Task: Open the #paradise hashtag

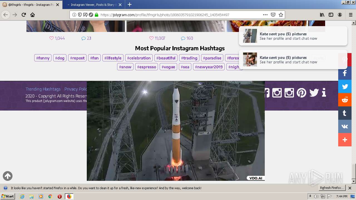Action: (212, 58)
